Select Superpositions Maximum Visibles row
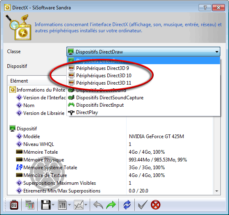This screenshot has height=215, width=229. point(111,183)
